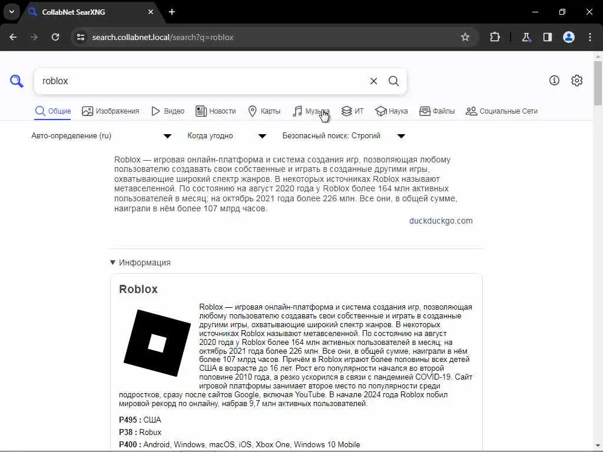Go back with browser back arrow

(13, 37)
